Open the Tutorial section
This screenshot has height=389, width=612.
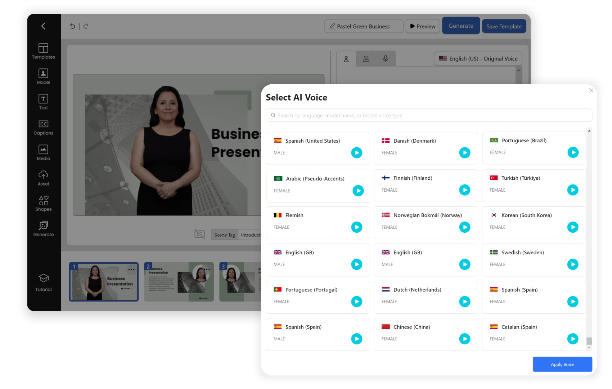[43, 283]
